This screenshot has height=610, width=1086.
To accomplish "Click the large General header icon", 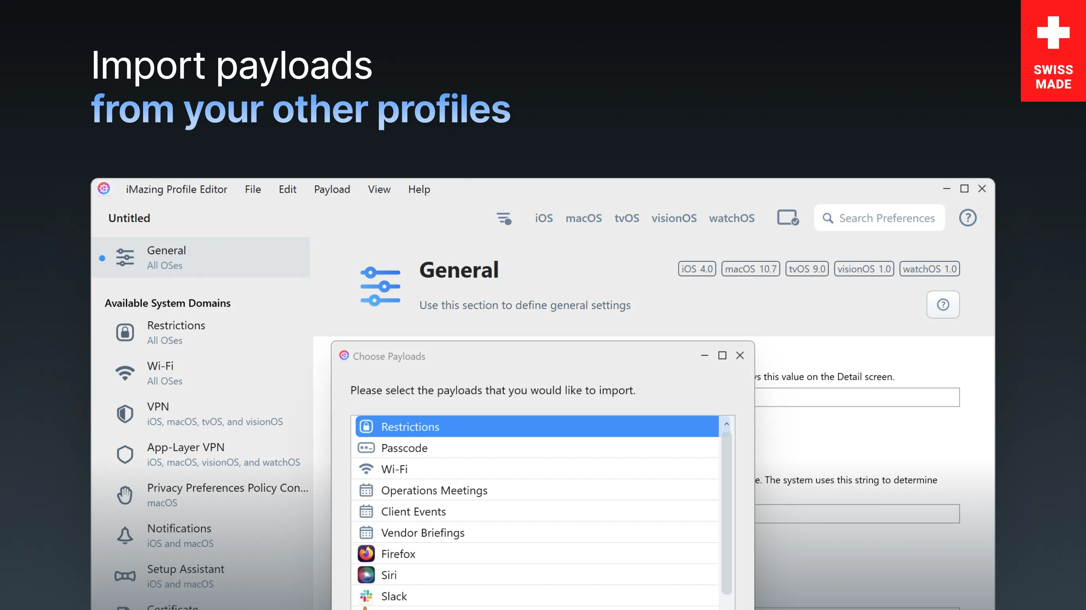I will point(380,286).
